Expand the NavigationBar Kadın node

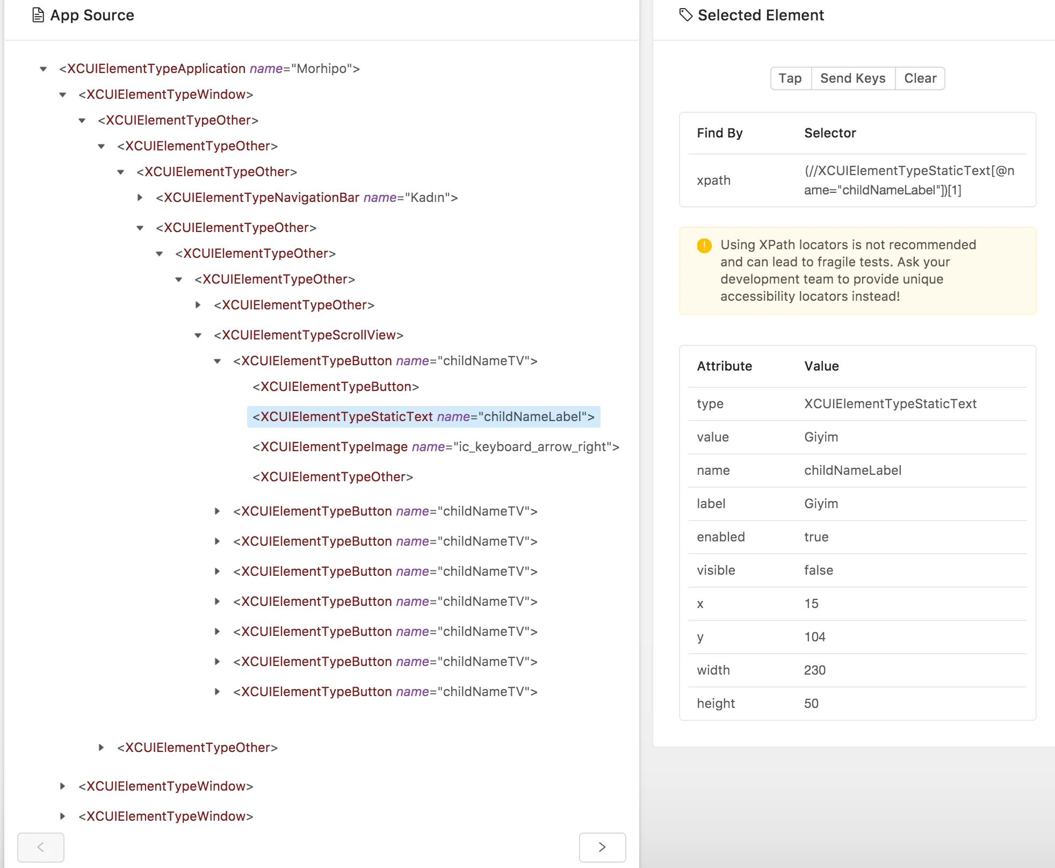[x=140, y=198]
